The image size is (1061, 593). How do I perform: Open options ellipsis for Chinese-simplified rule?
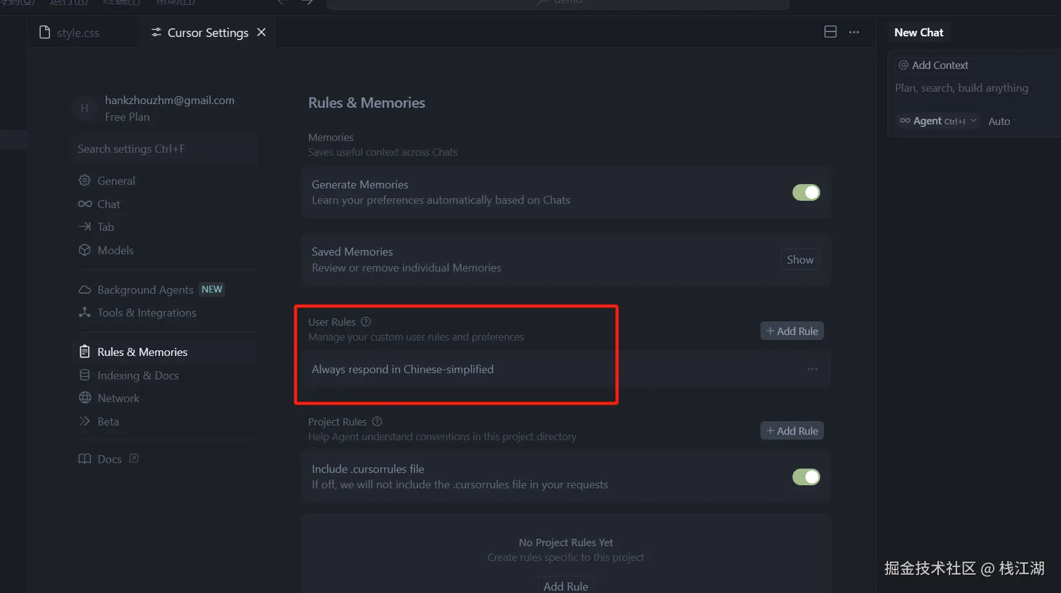tap(812, 369)
